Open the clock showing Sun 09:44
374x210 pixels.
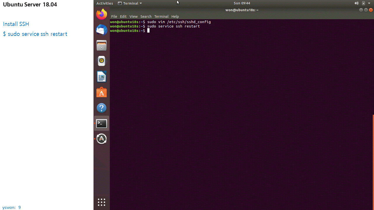[242, 3]
